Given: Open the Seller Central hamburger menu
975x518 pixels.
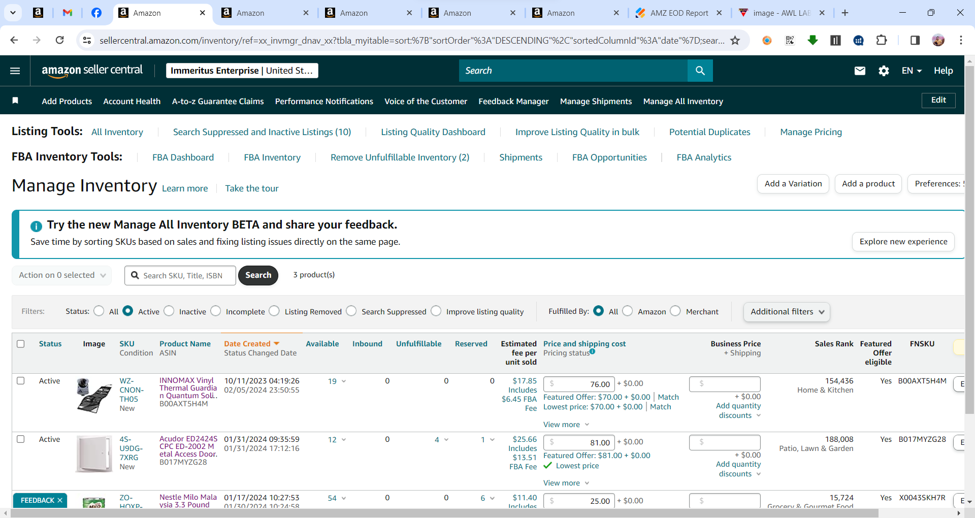Looking at the screenshot, I should coord(15,71).
